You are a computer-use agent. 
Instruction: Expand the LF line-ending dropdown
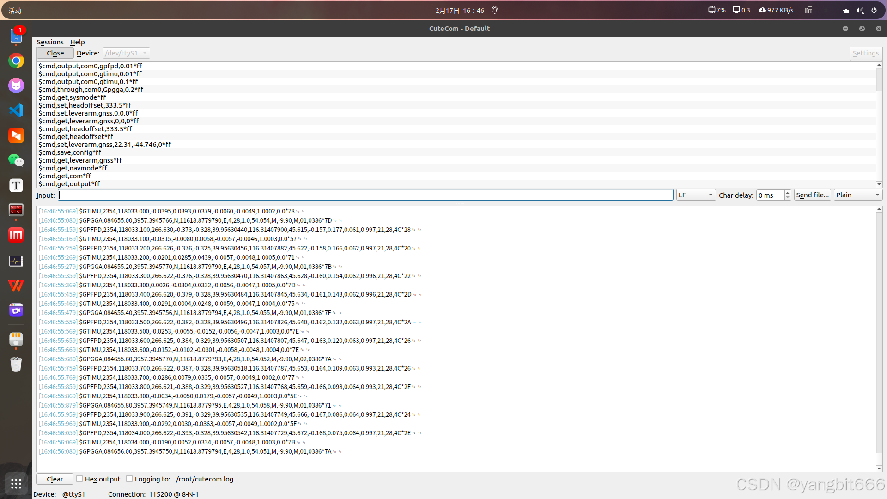click(696, 195)
